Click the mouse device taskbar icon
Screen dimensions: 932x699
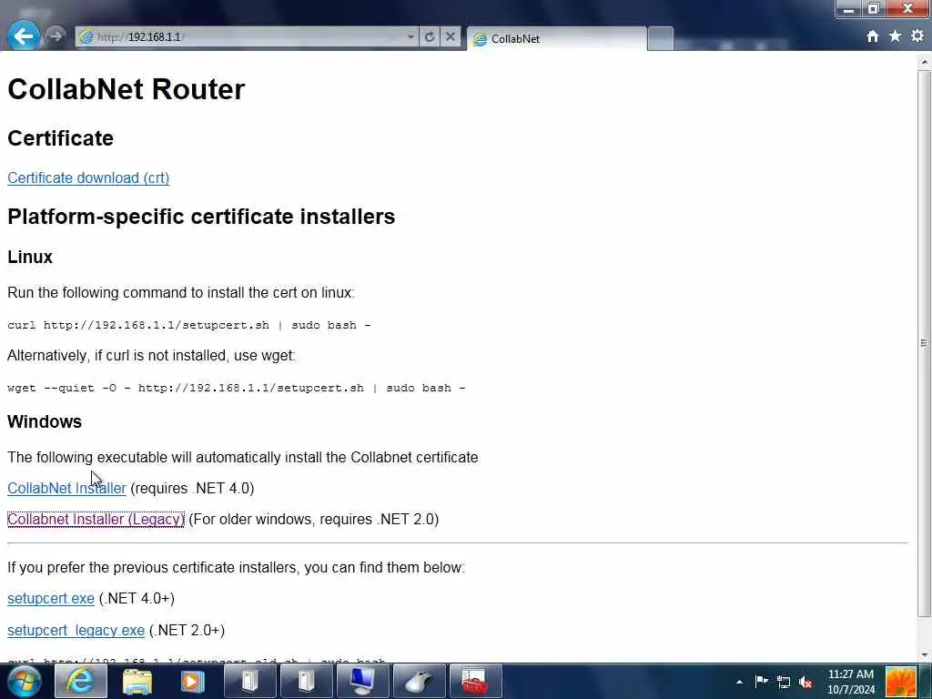pos(419,681)
